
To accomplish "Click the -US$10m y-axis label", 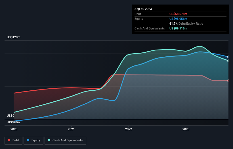I will click(x=13, y=122).
